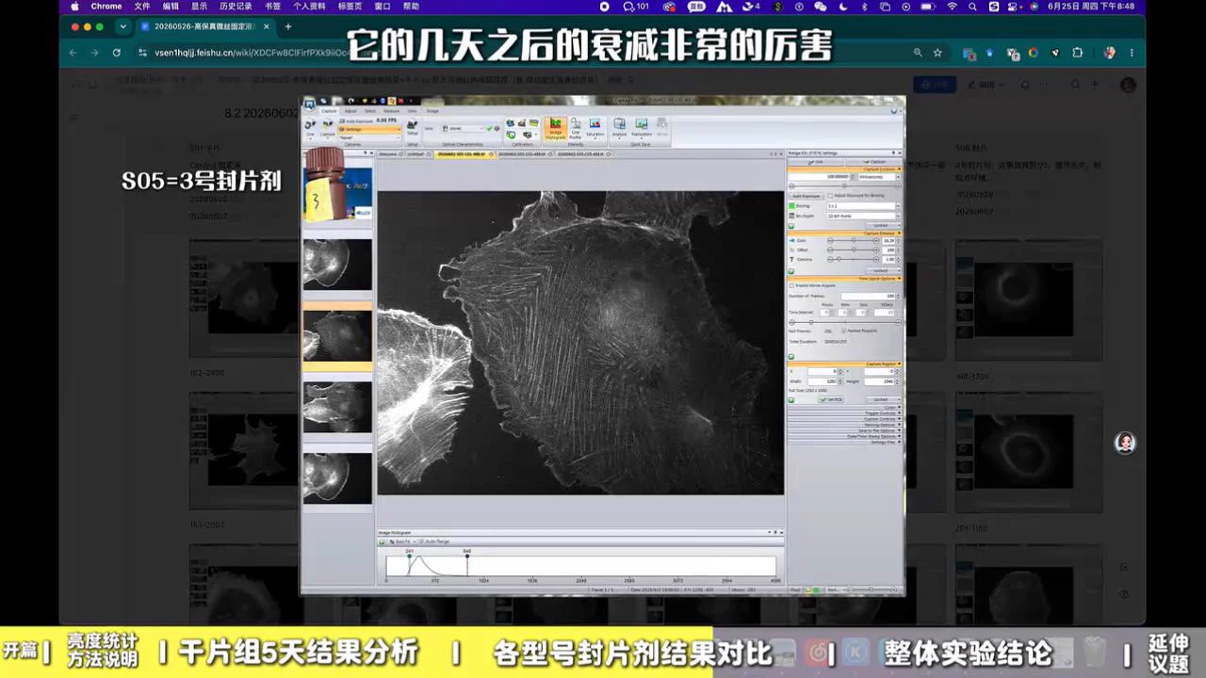Click the Chrome three-dot menu icon
This screenshot has height=678, width=1206.
pos(1132,53)
